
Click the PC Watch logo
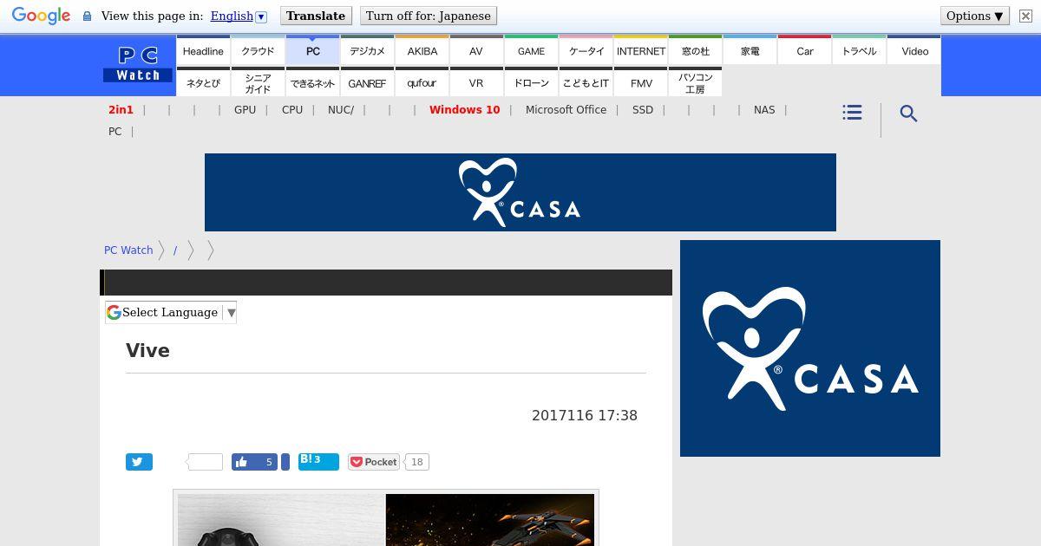pyautogui.click(x=138, y=64)
